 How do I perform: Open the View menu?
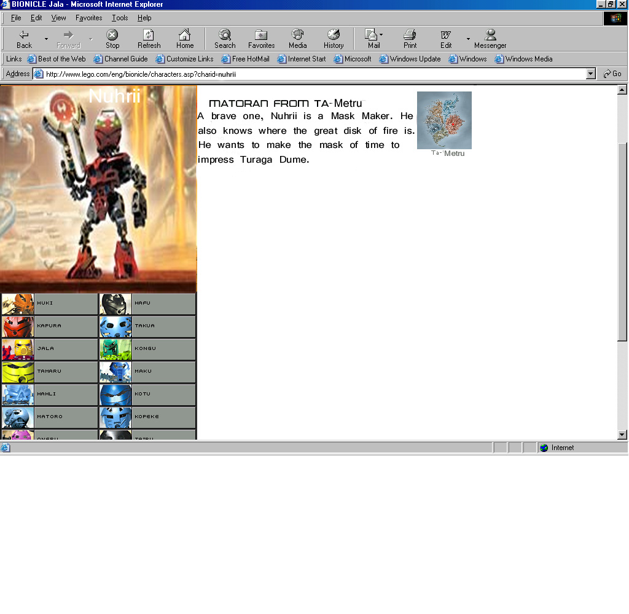pos(58,18)
